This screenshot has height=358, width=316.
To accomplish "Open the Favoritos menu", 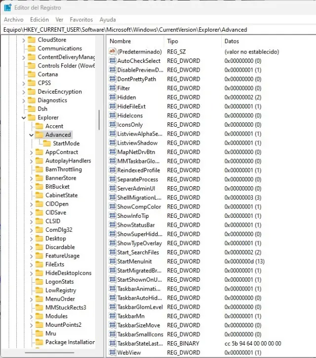I will pyautogui.click(x=81, y=20).
